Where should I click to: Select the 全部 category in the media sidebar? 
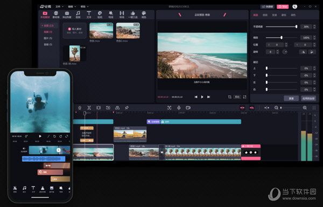click(x=48, y=26)
